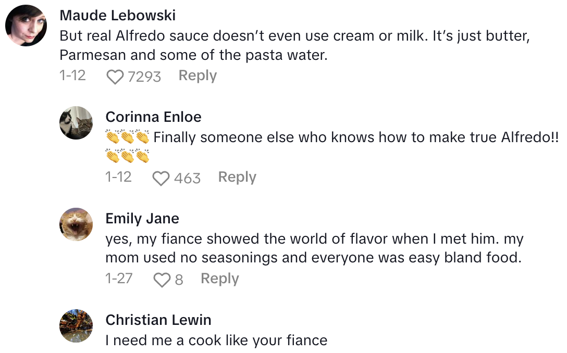Click the "I need me a cook" comment text
567x353 pixels.
click(216, 341)
